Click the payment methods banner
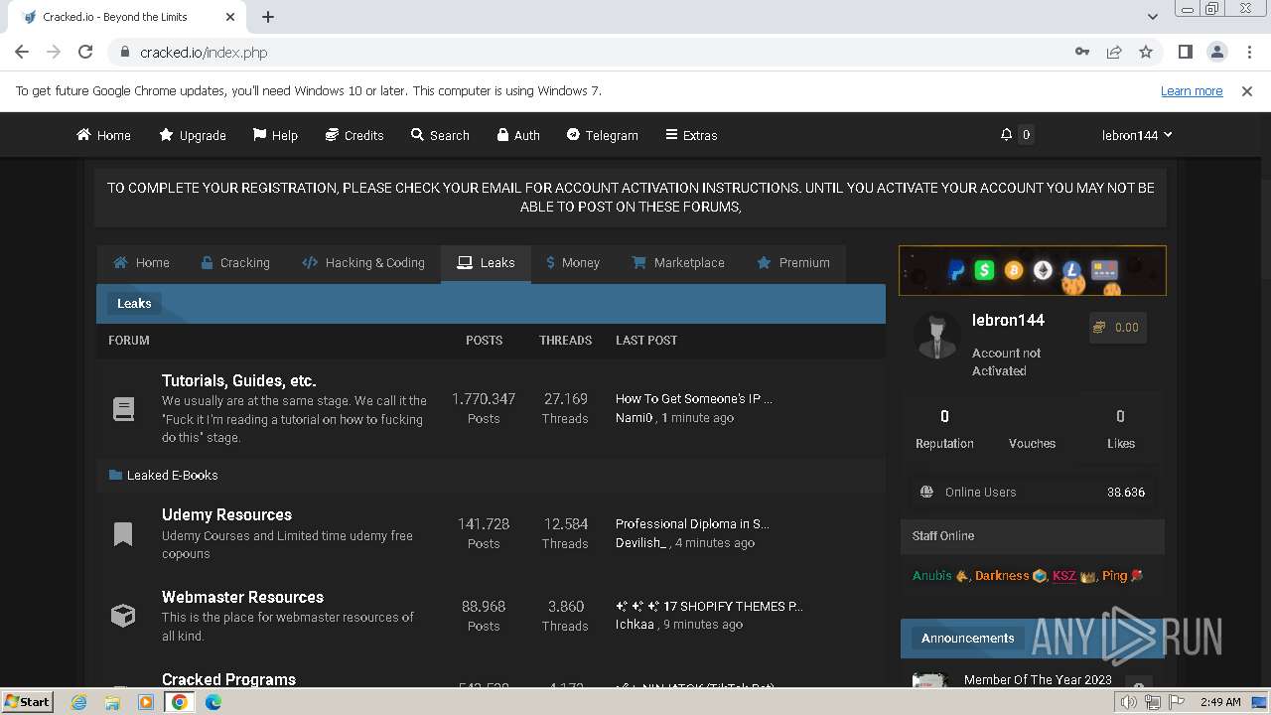Viewport: 1271px width, 715px height. 1033,270
